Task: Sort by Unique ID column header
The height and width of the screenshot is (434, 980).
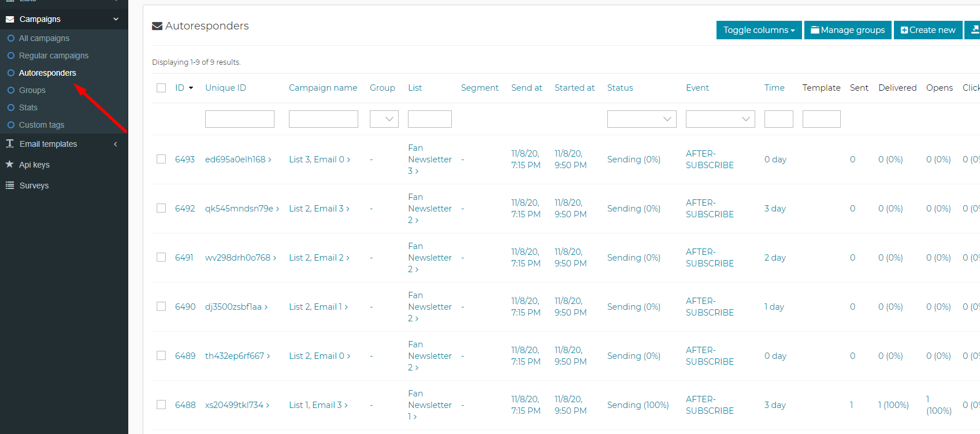Action: click(225, 88)
